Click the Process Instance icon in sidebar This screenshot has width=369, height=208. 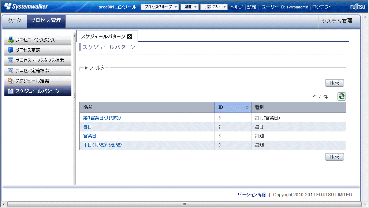point(10,40)
